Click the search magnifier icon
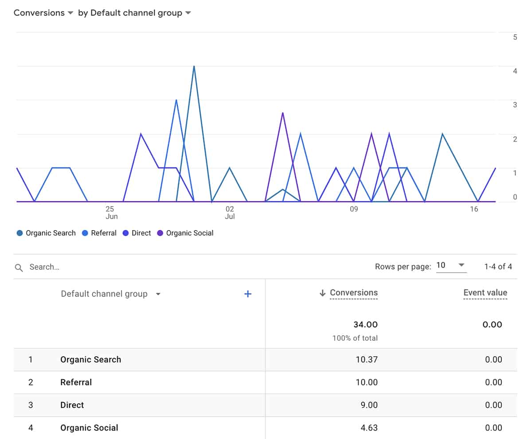Screen dimensions: 532x439 (x=19, y=267)
